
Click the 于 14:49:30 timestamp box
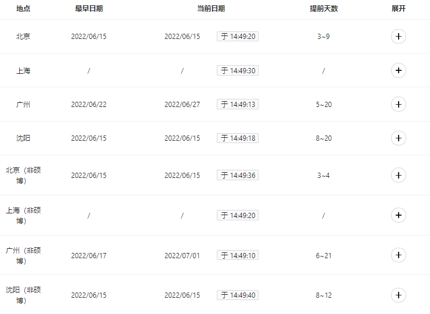click(237, 70)
